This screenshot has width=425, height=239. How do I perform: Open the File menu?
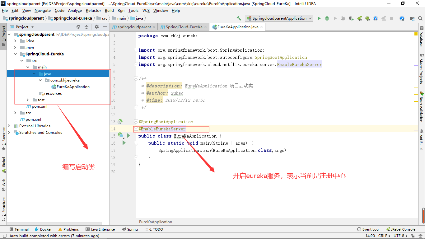5,10
